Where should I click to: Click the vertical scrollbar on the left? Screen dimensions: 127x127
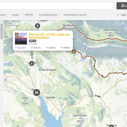[1, 32]
